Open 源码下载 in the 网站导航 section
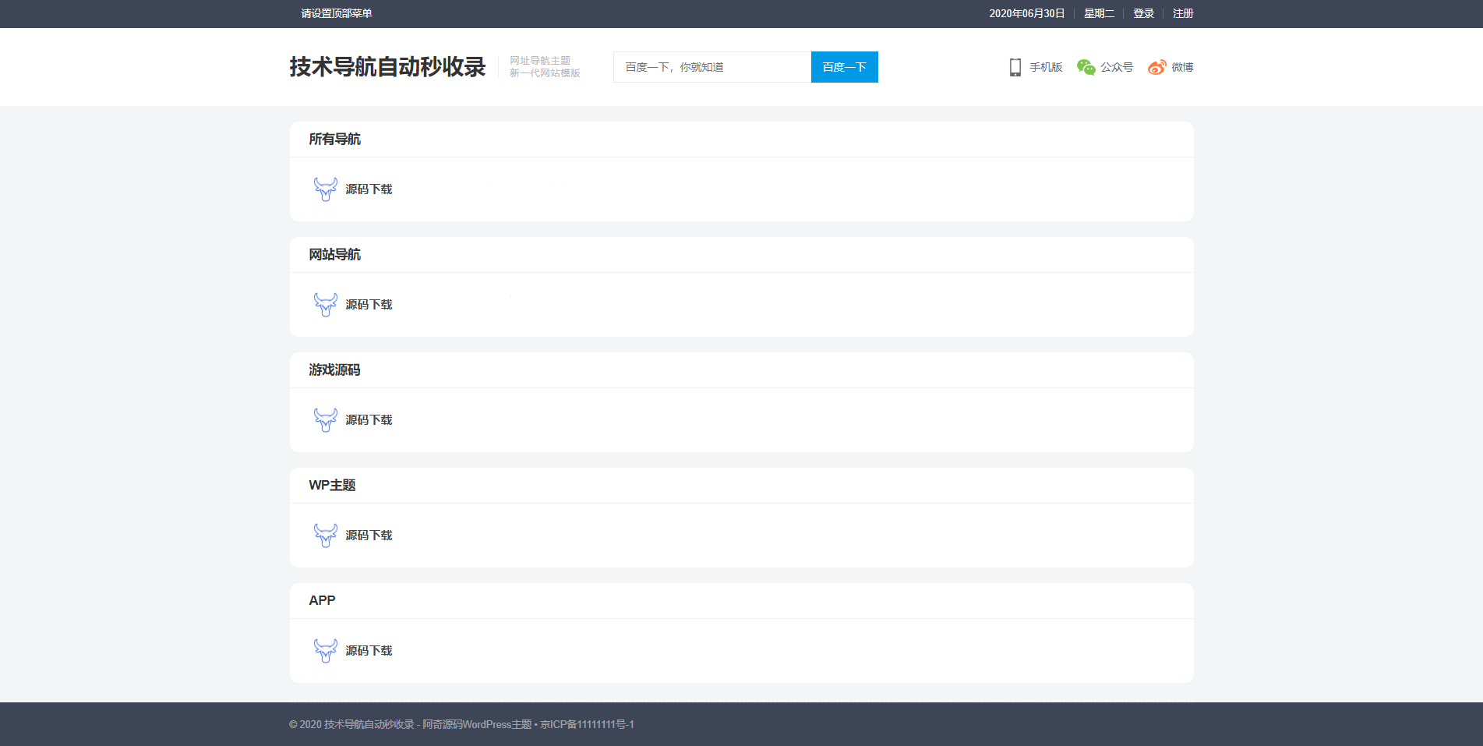Viewport: 1483px width, 746px height. (369, 305)
